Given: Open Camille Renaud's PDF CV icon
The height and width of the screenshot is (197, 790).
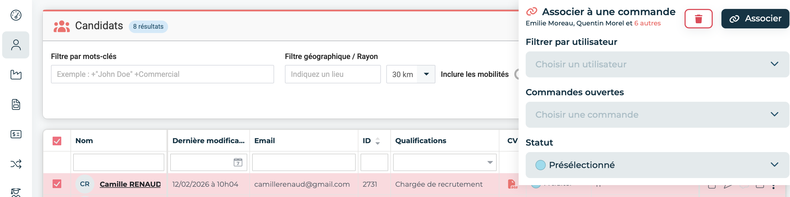Looking at the screenshot, I should coord(512,184).
